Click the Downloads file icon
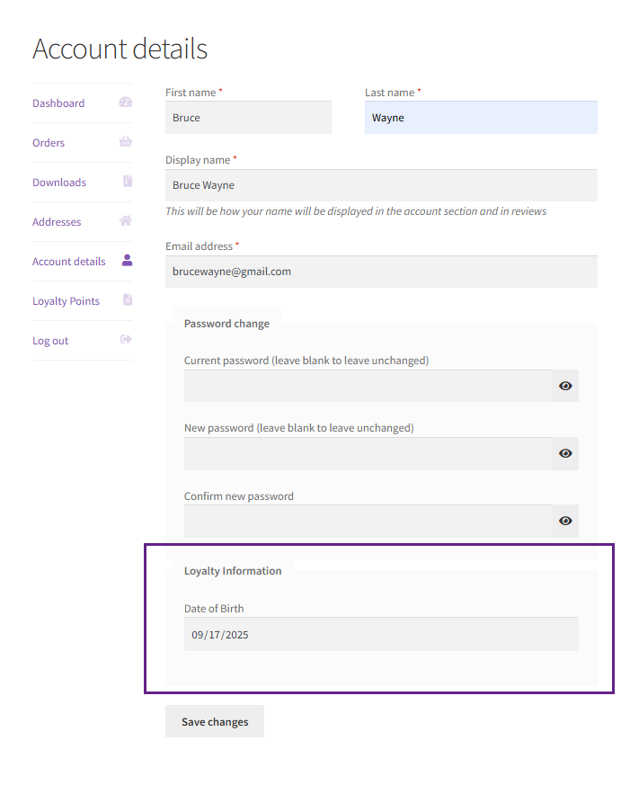The image size is (621, 794). 128,182
